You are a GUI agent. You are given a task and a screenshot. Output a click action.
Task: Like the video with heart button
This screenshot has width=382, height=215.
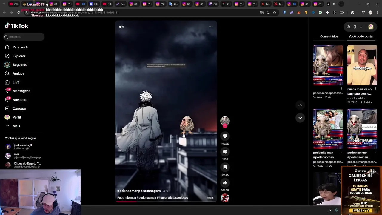[x=225, y=136]
